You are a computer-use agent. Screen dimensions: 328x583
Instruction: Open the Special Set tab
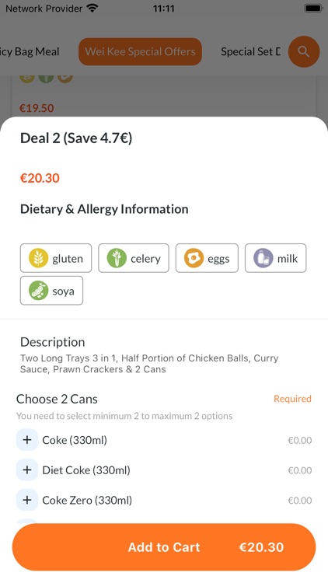(250, 51)
